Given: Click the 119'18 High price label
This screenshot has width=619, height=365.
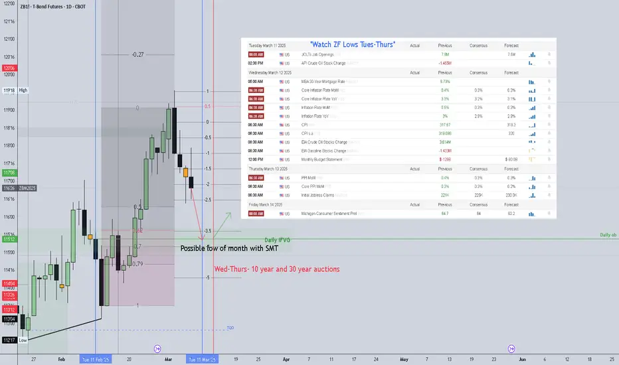Looking at the screenshot, I should [15, 90].
